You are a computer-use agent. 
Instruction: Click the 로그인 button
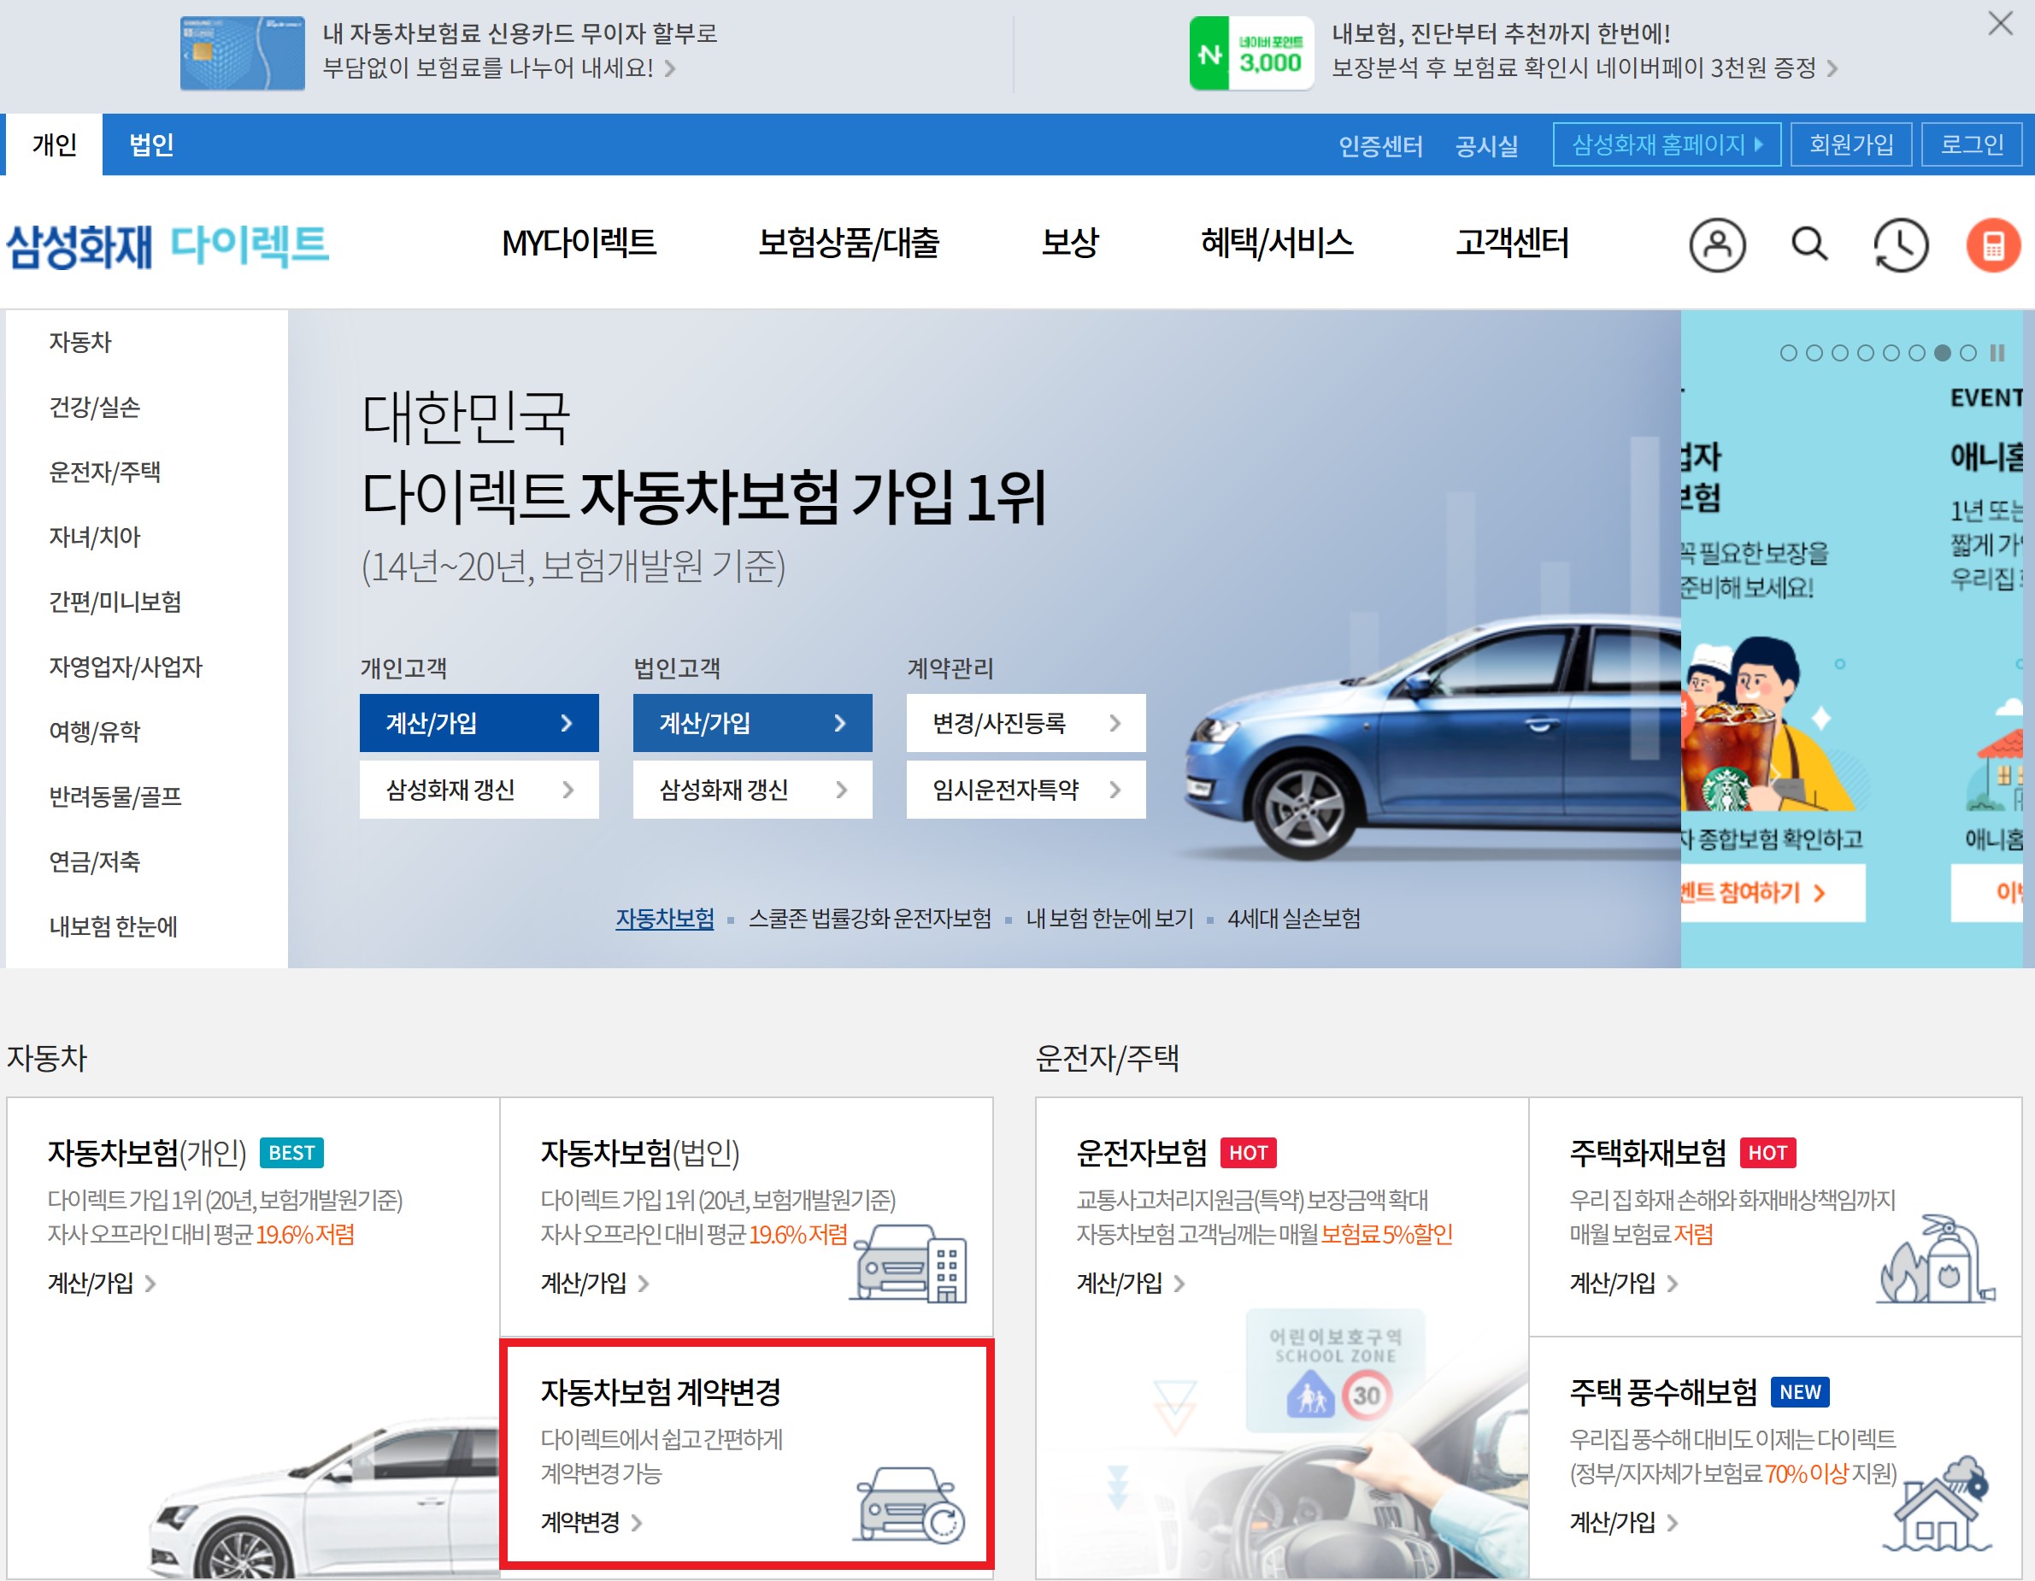[x=1971, y=144]
